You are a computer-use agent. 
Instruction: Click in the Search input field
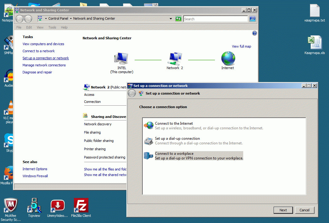pyautogui.click(x=216, y=19)
